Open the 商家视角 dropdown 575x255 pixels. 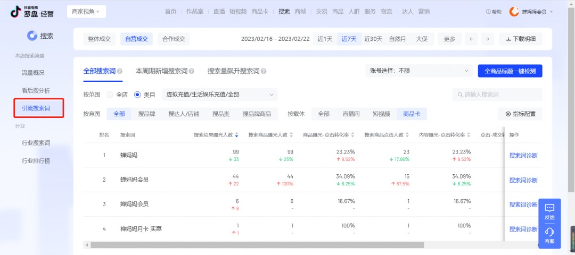pos(86,12)
